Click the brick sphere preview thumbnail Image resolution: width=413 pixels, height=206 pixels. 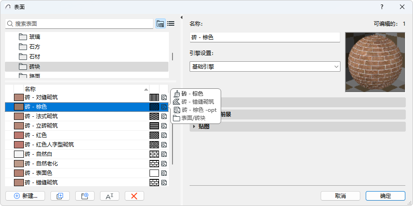pyautogui.click(x=375, y=62)
